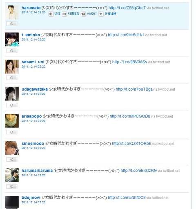Open the t.co/3MPCGOD8 link in arisapopo's tweet
This screenshot has width=196, height=209.
pyautogui.click(x=130, y=116)
